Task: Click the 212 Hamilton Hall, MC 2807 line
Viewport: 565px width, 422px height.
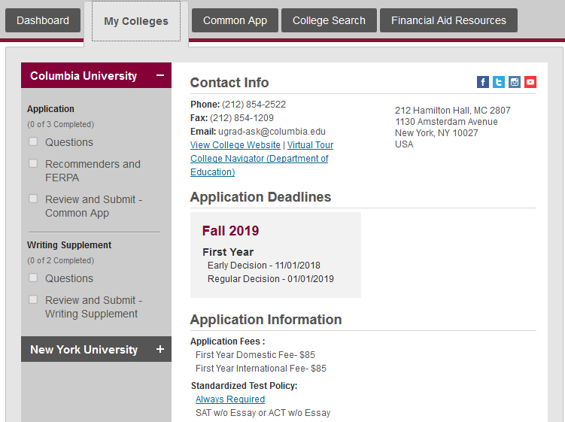Action: (x=453, y=111)
